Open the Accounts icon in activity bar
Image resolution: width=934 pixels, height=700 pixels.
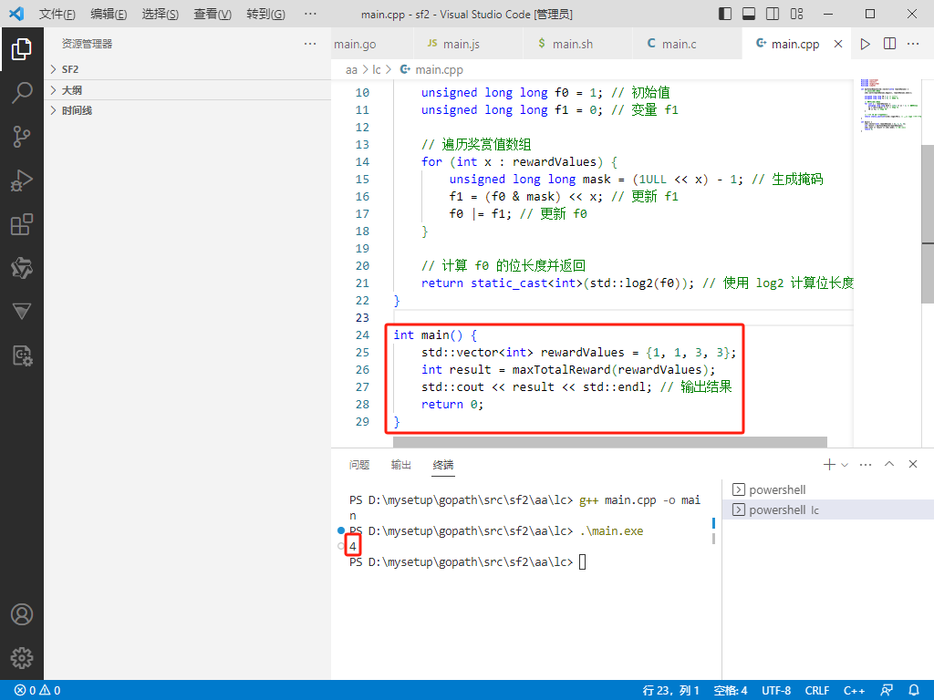22,614
